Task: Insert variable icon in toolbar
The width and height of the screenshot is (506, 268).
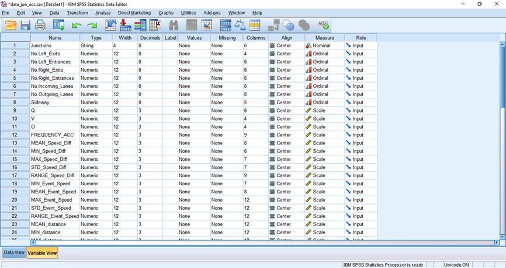Action: click(x=206, y=25)
